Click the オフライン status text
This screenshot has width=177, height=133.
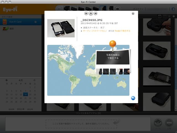coord(138,9)
